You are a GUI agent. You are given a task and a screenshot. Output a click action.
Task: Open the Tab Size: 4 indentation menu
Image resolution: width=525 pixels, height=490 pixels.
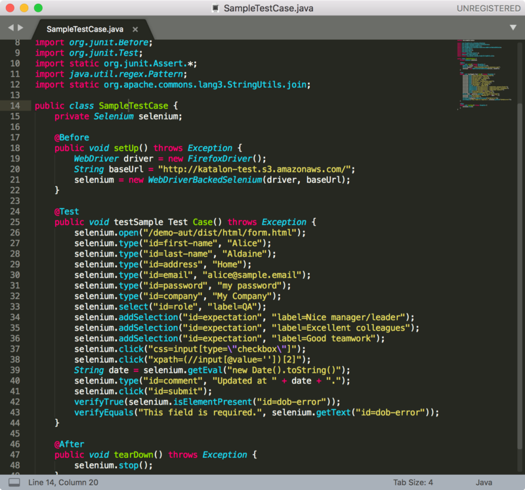click(413, 482)
